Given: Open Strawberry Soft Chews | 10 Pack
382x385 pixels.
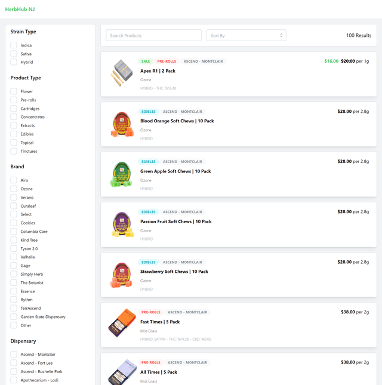Looking at the screenshot, I should [174, 272].
